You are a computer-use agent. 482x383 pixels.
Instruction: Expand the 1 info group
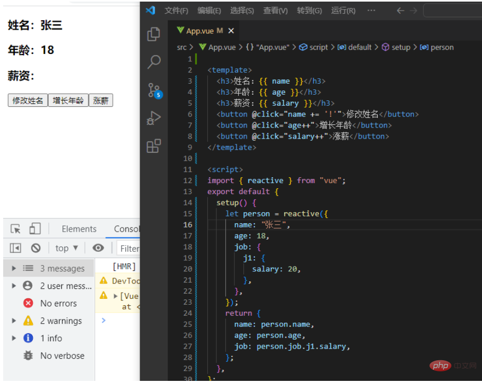(x=14, y=338)
